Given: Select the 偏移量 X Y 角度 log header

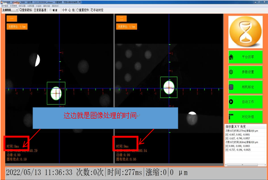Looking at the screenshot, I should tap(235, 127).
